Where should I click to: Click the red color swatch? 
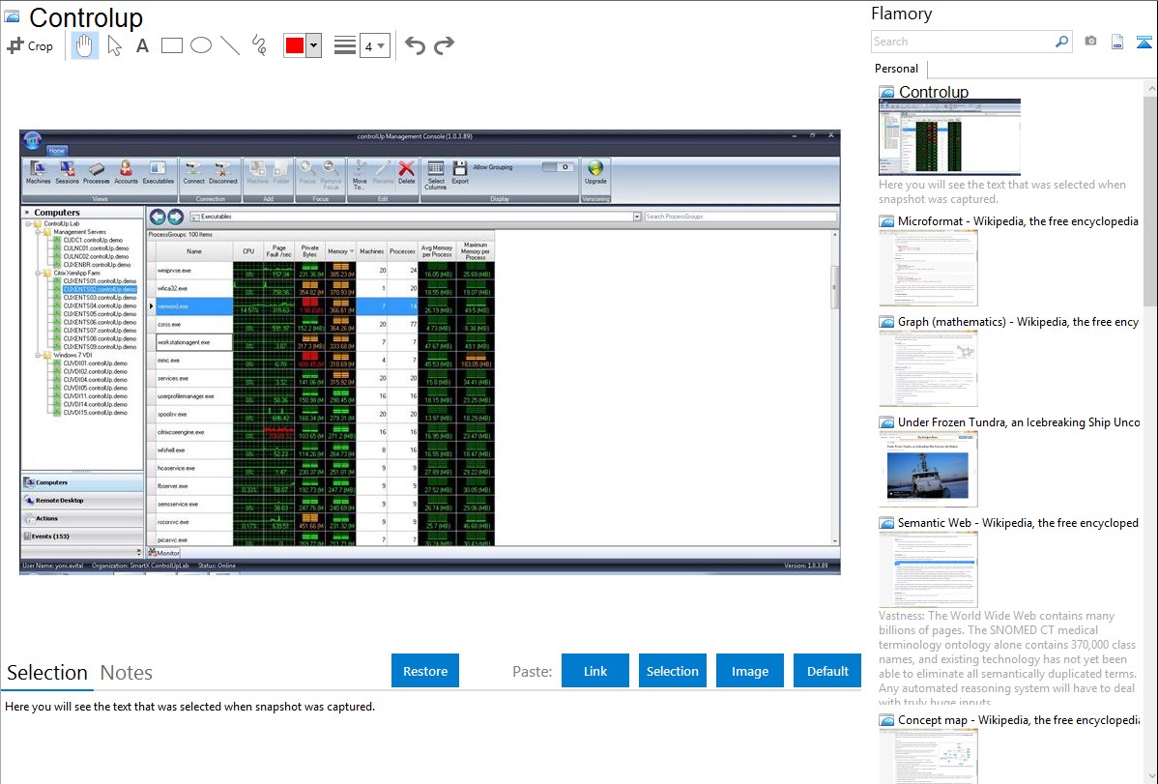tap(295, 45)
